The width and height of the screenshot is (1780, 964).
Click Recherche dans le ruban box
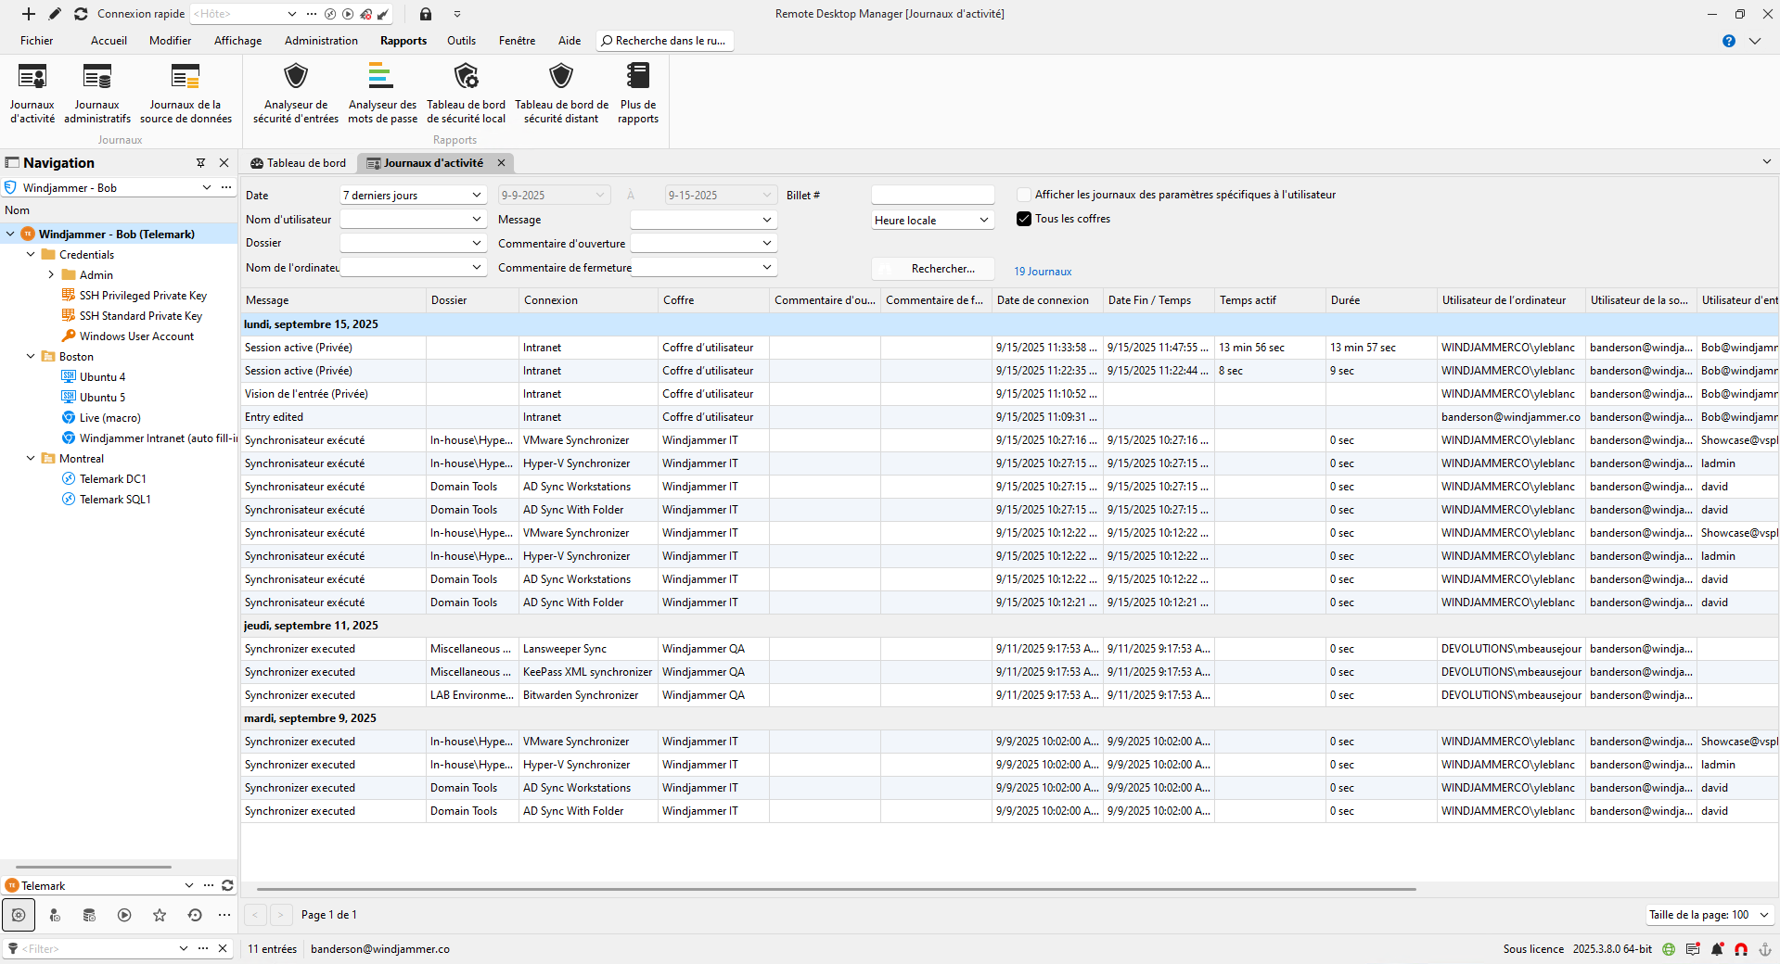[665, 41]
